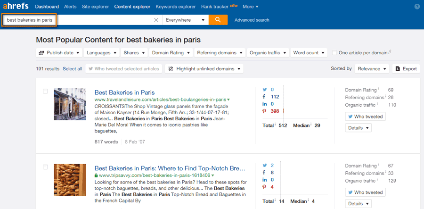The height and width of the screenshot is (209, 424).
Task: Click Who tweeted selected articles button
Action: (124, 69)
